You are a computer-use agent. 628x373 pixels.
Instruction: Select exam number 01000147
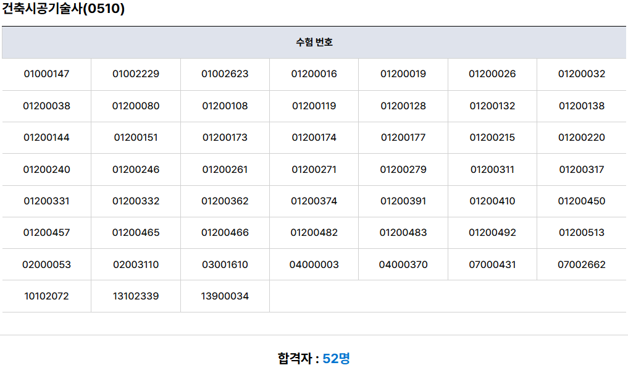click(47, 74)
